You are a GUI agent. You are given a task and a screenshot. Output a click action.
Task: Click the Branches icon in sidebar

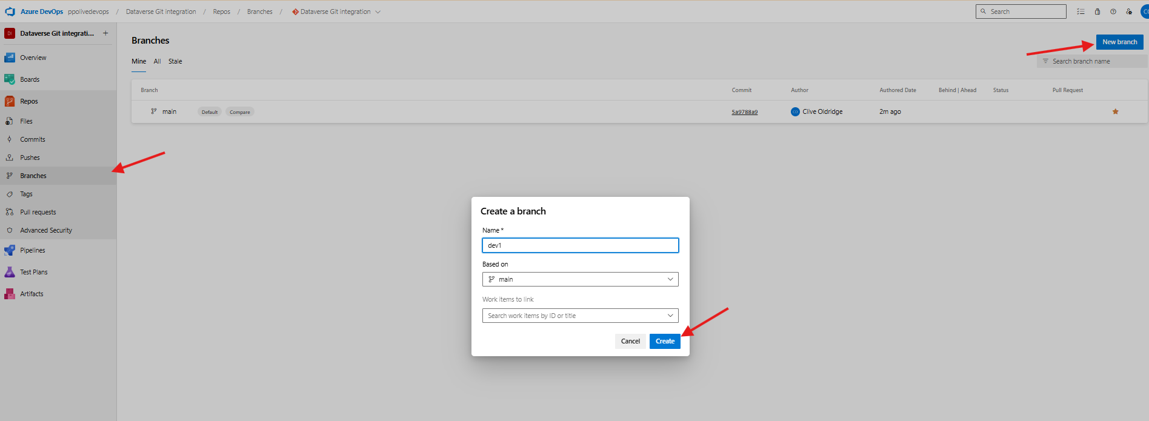pyautogui.click(x=10, y=176)
